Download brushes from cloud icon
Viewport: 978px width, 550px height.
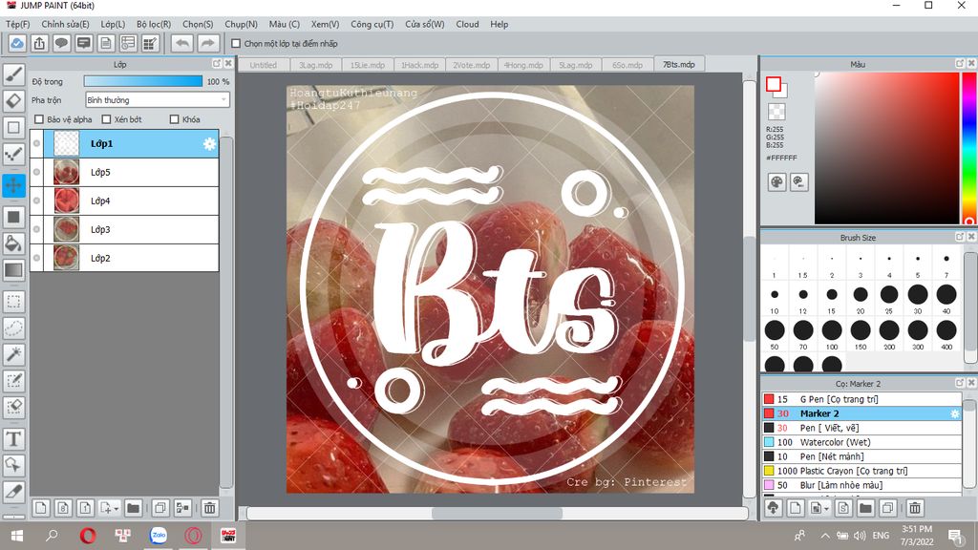[774, 508]
